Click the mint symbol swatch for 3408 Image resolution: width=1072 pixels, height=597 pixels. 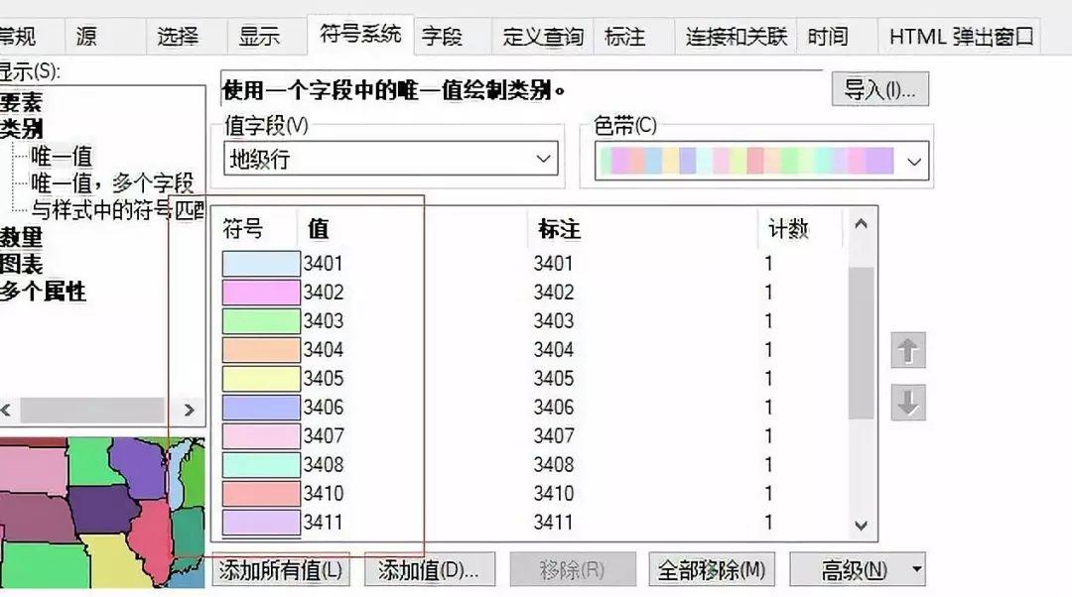tap(261, 464)
